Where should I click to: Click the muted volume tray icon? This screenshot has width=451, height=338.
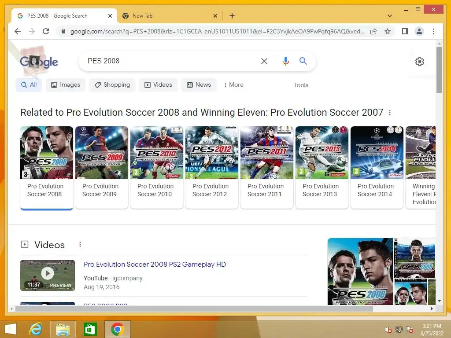[388, 330]
